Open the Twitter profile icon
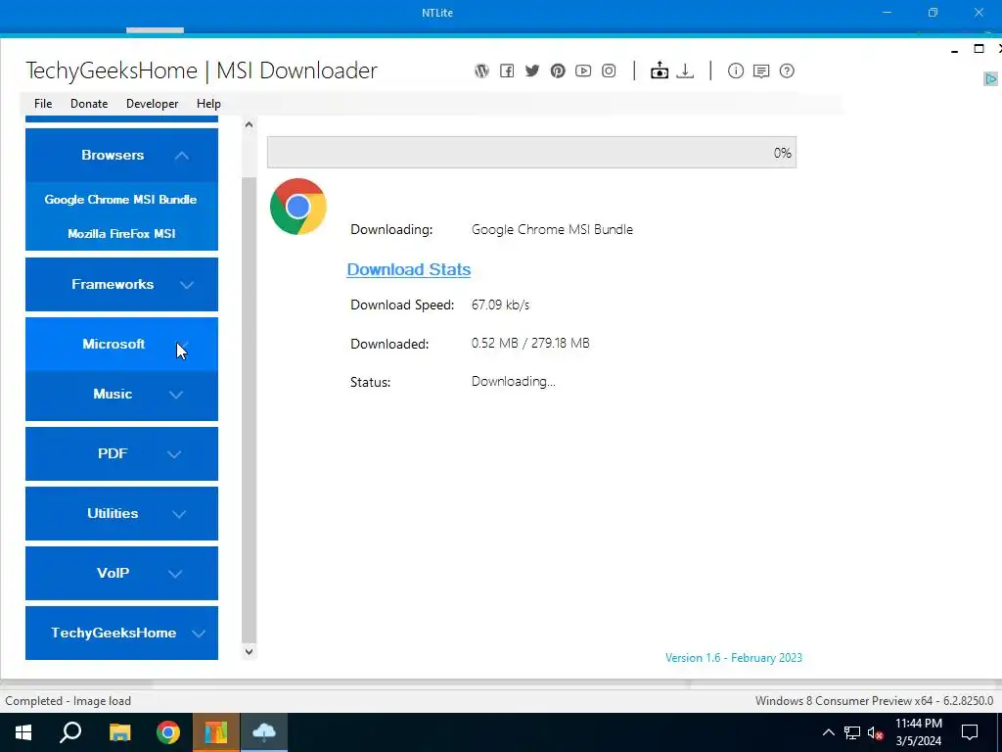The width and height of the screenshot is (1002, 752). (532, 70)
